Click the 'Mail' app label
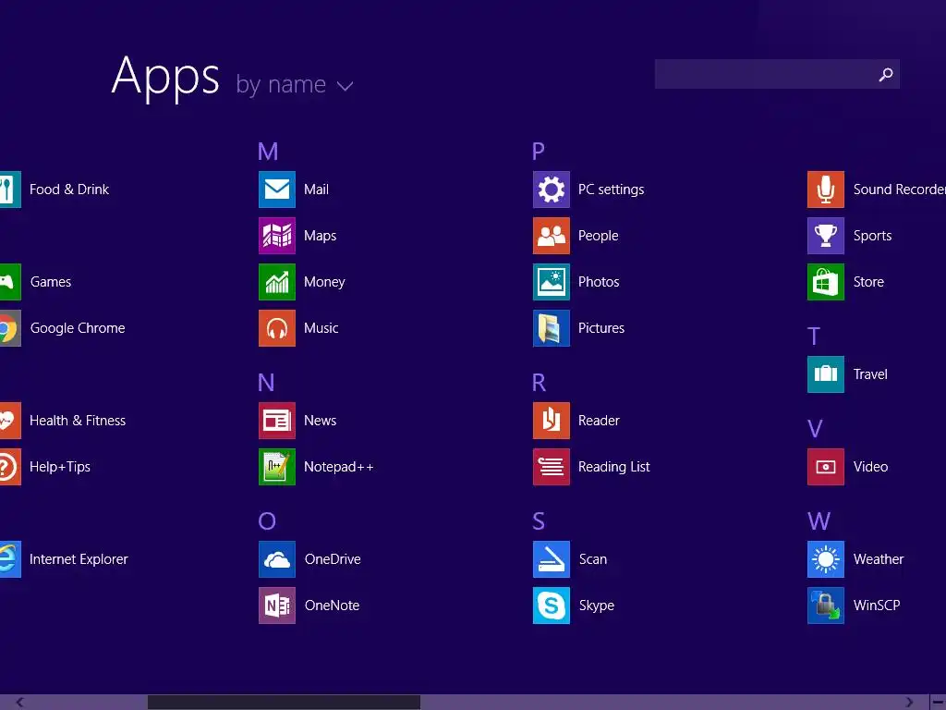 point(316,190)
